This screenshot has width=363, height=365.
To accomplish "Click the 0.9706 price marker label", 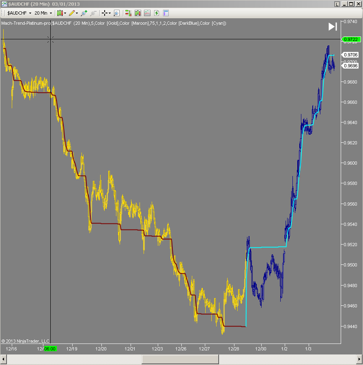I will [350, 54].
